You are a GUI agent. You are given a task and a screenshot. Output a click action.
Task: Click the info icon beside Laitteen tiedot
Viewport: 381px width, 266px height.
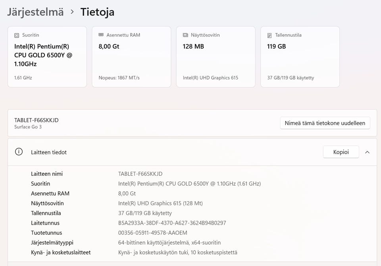pos(19,152)
